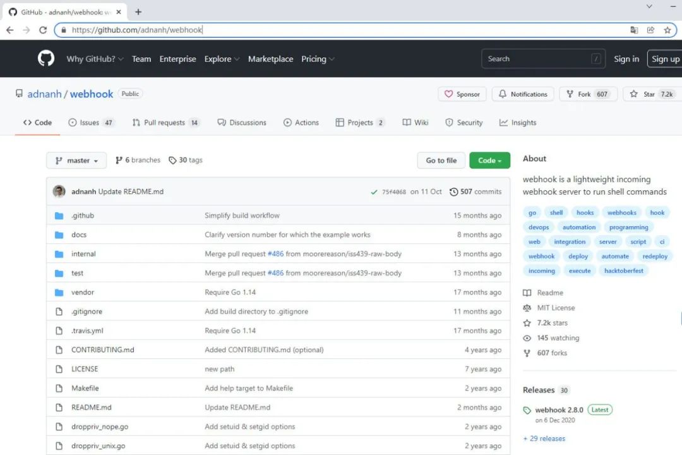Click the devops topic tag
The height and width of the screenshot is (455, 682).
pos(539,227)
